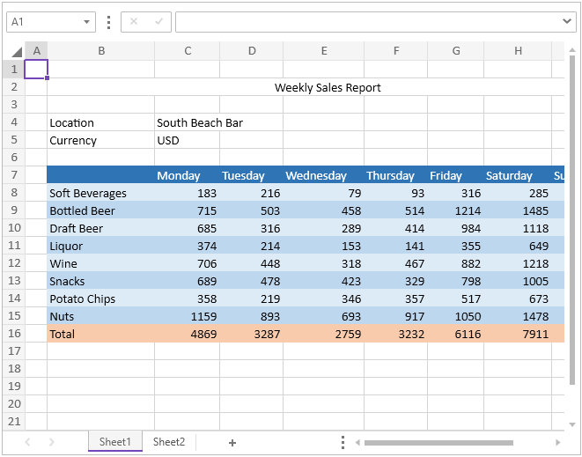Click the previous sheet navigation arrow
The height and width of the screenshot is (457, 582).
pos(27,442)
